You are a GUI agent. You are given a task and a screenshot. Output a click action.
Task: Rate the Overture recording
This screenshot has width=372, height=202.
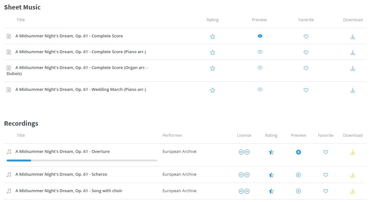(272, 152)
